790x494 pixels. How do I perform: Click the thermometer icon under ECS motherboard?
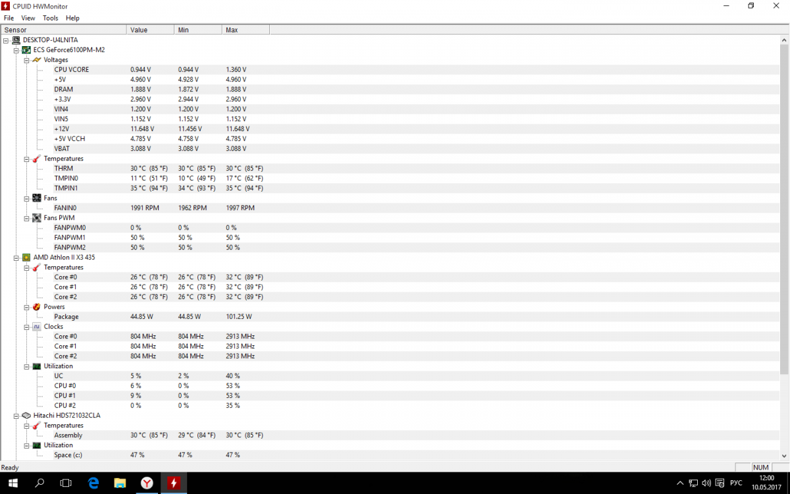coord(37,159)
